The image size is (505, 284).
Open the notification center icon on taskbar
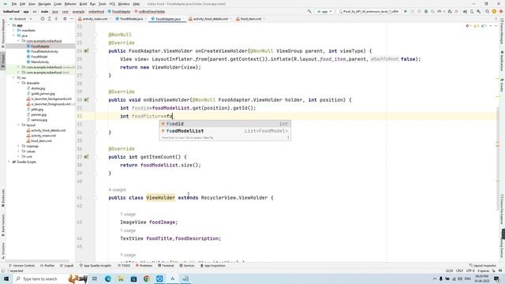(496, 278)
